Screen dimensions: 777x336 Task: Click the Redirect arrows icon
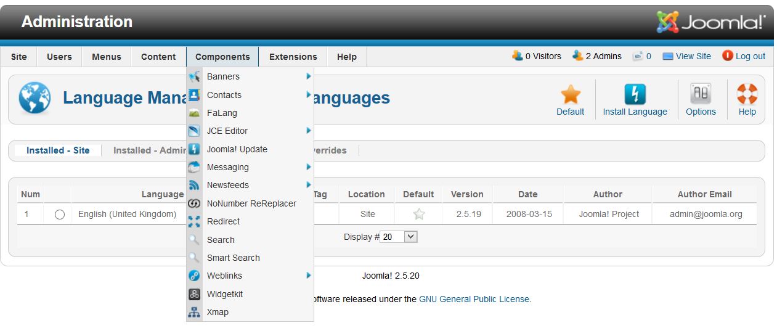coord(194,221)
